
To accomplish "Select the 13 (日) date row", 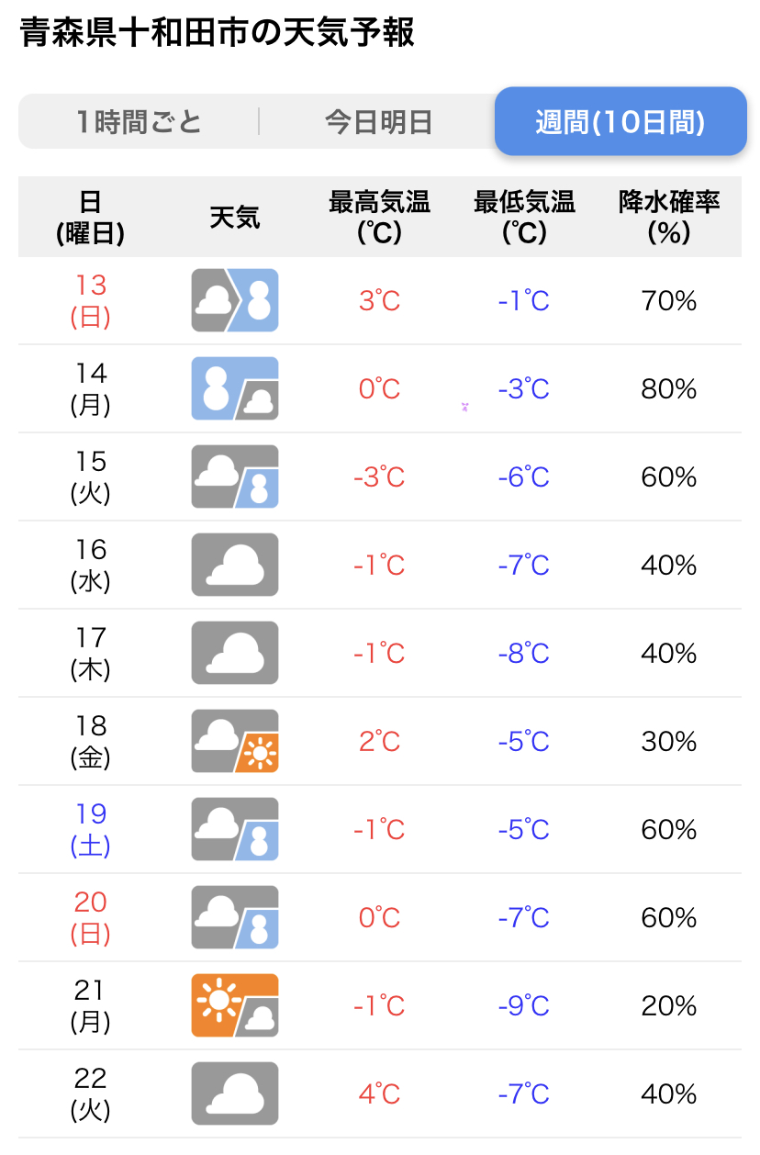I will pyautogui.click(x=380, y=300).
